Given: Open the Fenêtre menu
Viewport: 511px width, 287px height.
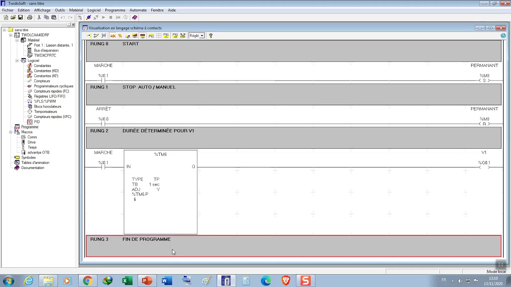Looking at the screenshot, I should click(x=157, y=10).
